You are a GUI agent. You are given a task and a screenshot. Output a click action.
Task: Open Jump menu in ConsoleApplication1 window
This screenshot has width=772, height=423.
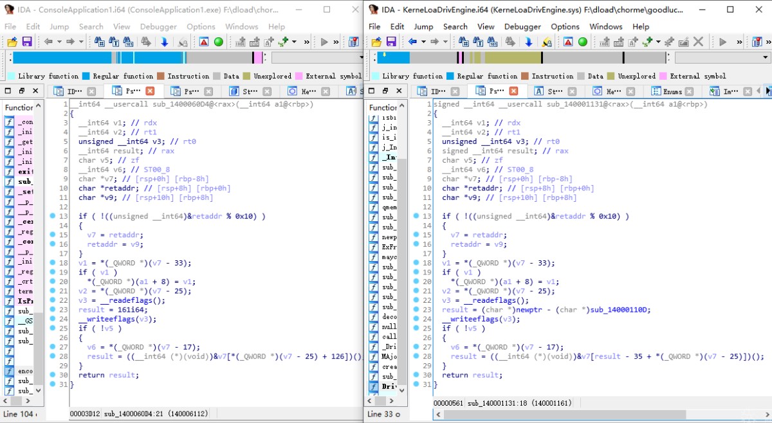59,26
